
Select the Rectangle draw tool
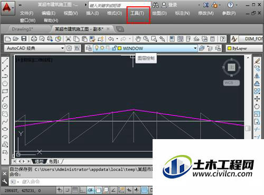coord(5,91)
